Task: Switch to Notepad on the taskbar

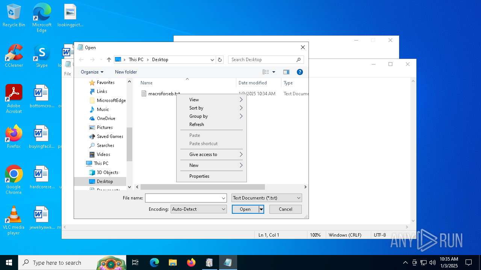Action: point(228,262)
